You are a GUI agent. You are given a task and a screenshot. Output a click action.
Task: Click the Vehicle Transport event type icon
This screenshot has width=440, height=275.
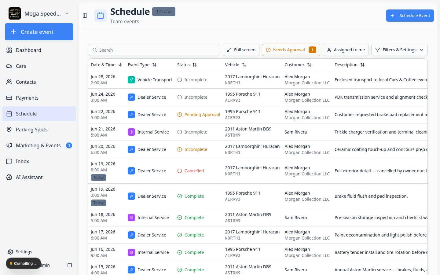point(131,80)
